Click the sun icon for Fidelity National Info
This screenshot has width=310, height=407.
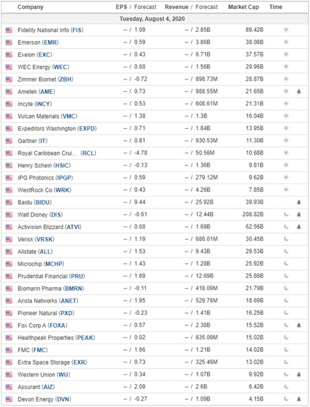point(286,30)
